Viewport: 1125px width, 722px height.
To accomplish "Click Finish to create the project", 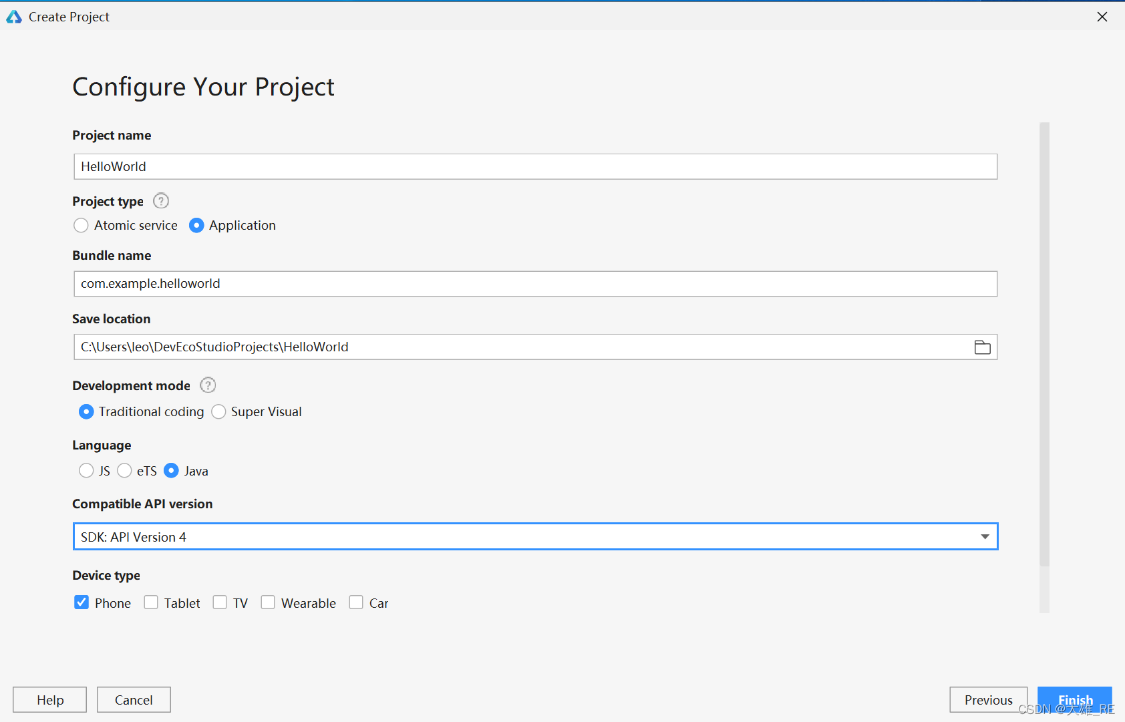I will pos(1075,699).
